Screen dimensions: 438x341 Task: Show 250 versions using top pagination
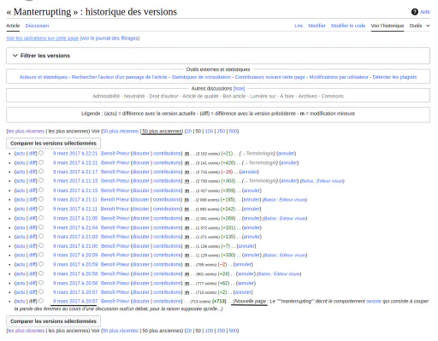point(221,132)
